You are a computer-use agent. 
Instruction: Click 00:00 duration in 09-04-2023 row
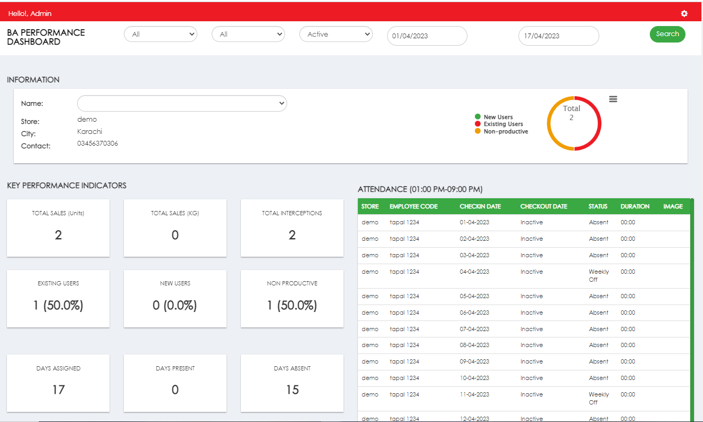[x=627, y=361]
